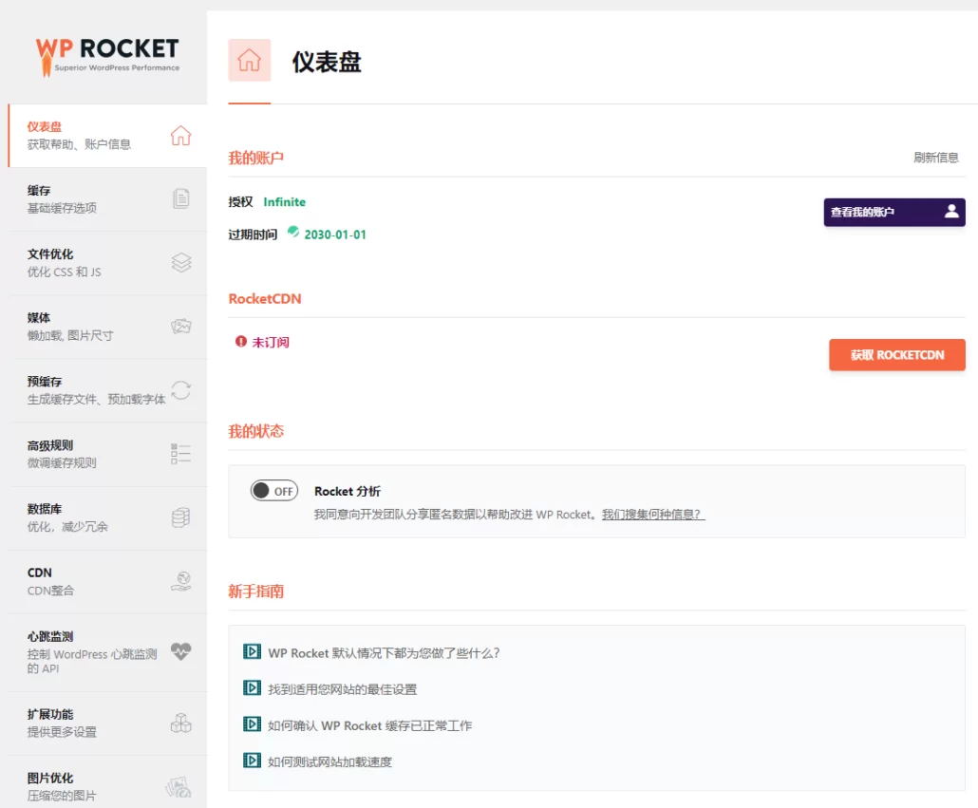The width and height of the screenshot is (978, 808).
Task: Click the 刷新信息 refresh link
Action: pyautogui.click(x=936, y=157)
